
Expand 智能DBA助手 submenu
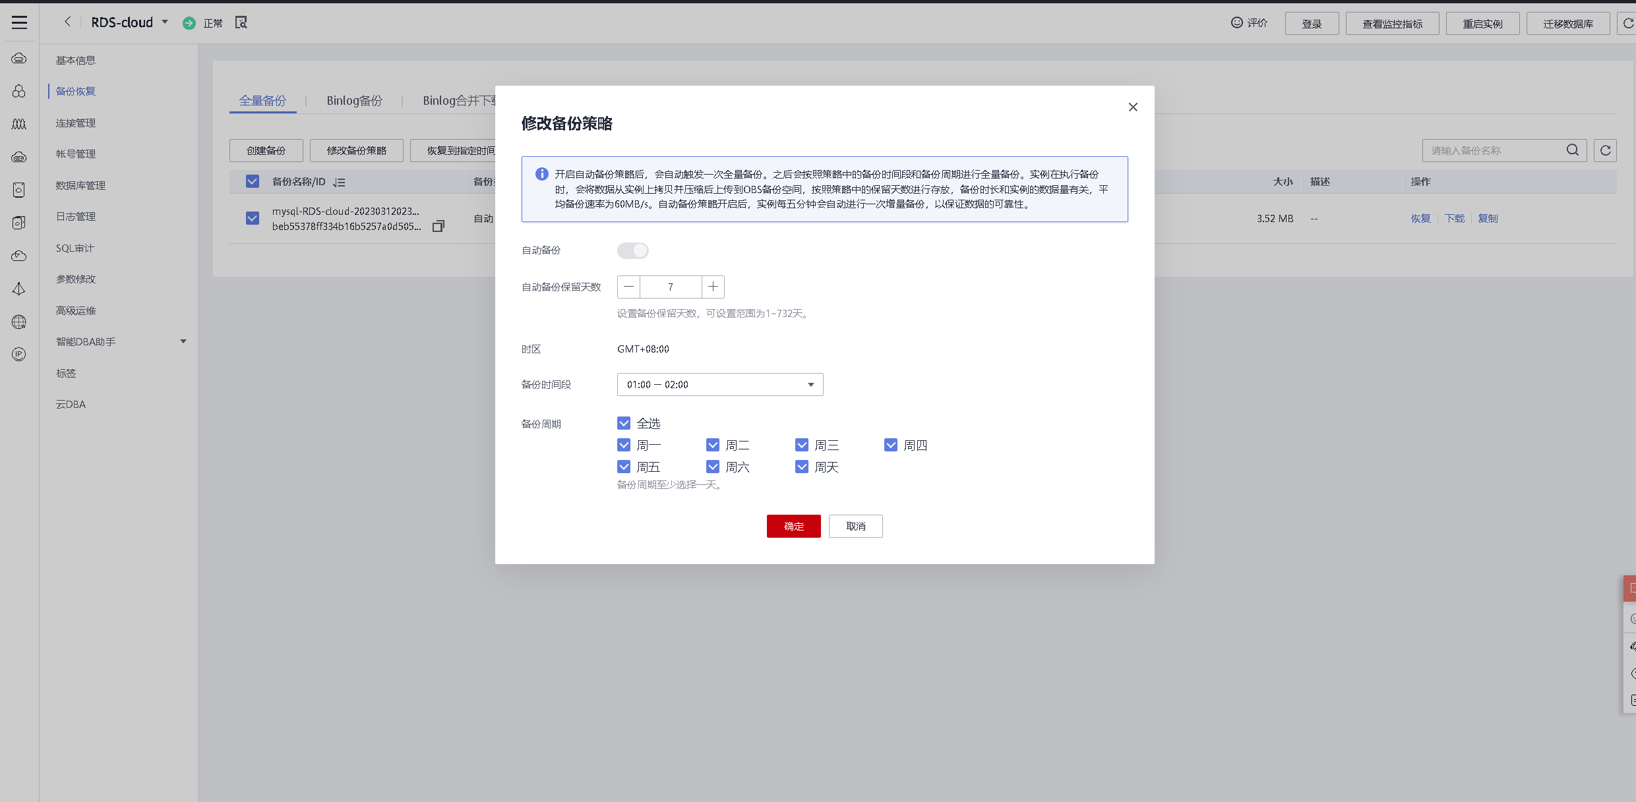[x=183, y=341]
